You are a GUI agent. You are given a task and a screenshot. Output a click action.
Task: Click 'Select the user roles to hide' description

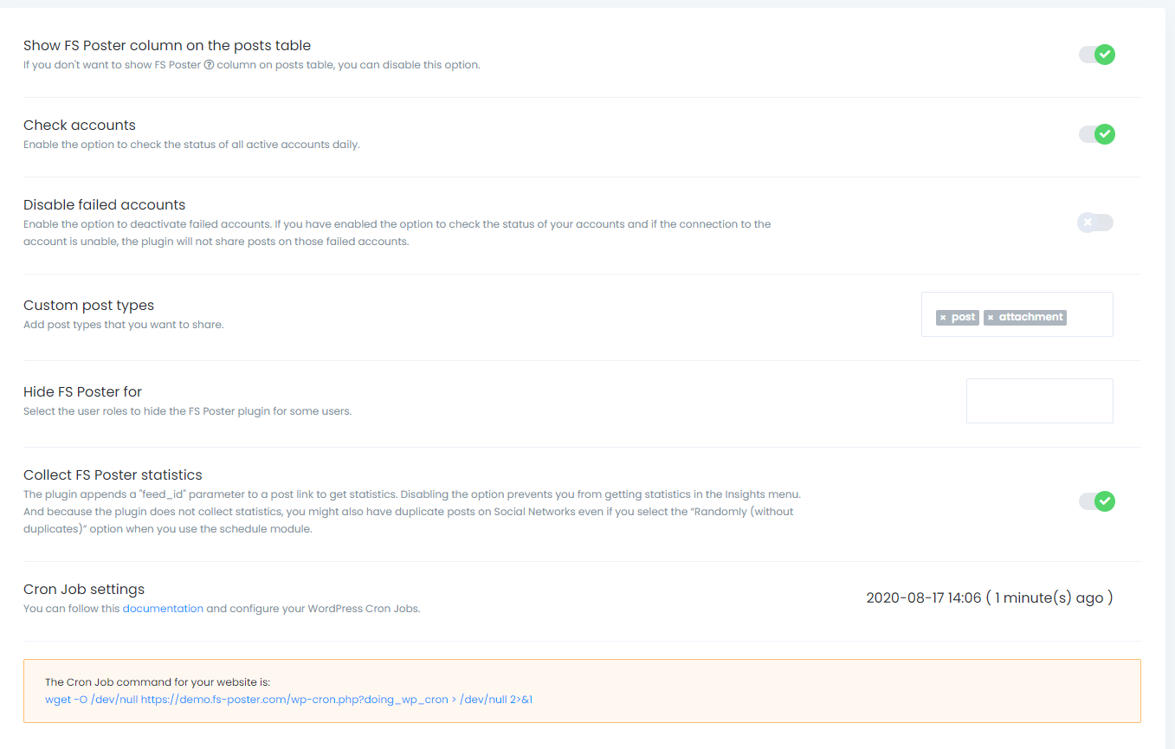click(187, 411)
